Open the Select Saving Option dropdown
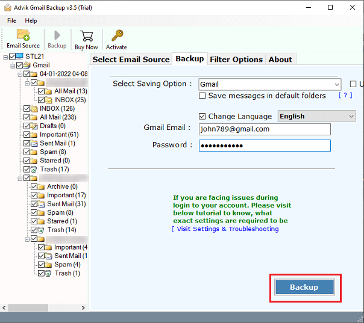The height and width of the screenshot is (323, 364). tap(270, 84)
